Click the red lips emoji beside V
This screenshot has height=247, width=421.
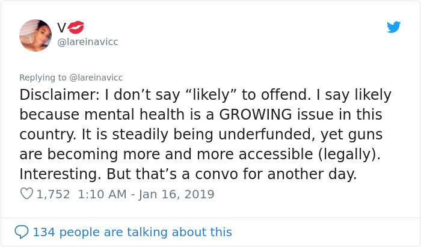pos(76,28)
